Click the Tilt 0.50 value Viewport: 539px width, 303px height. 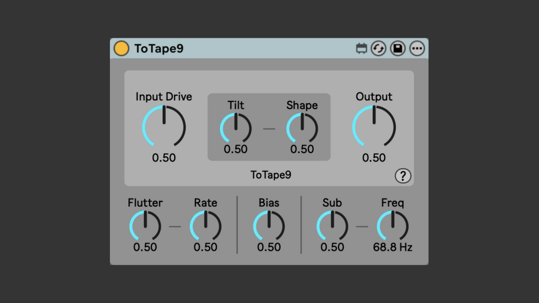point(236,149)
